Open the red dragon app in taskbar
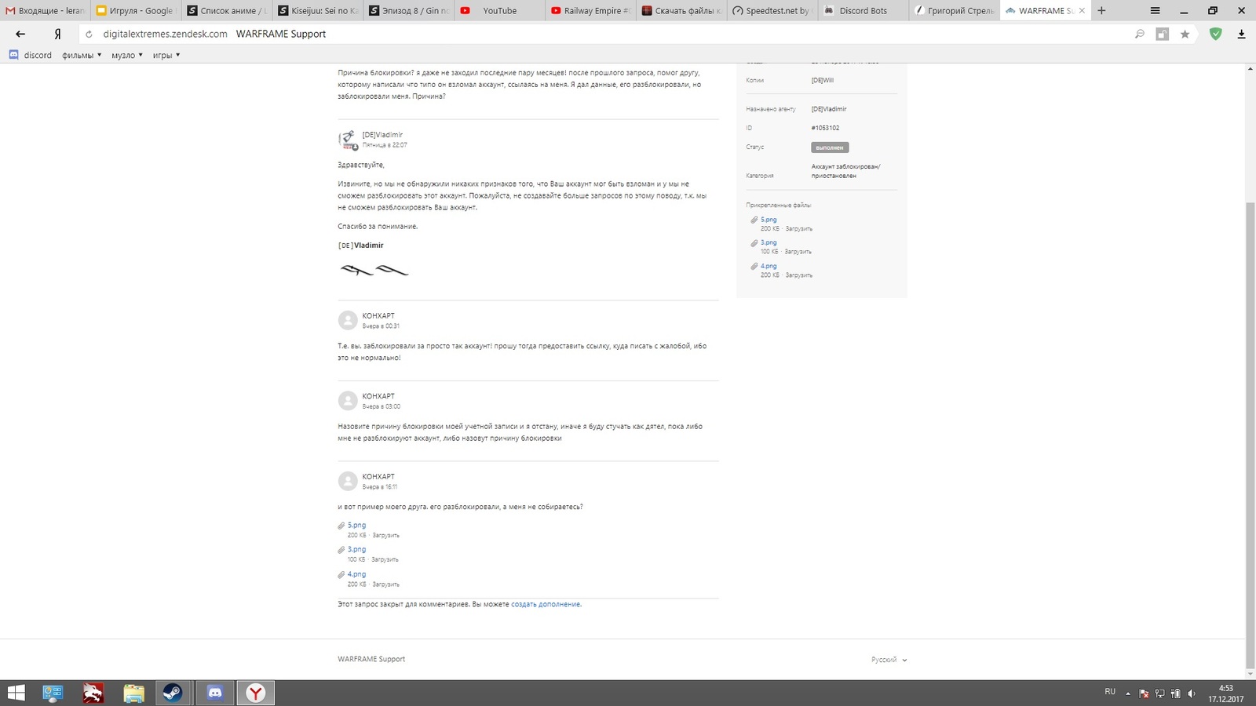The height and width of the screenshot is (706, 1256). [93, 693]
